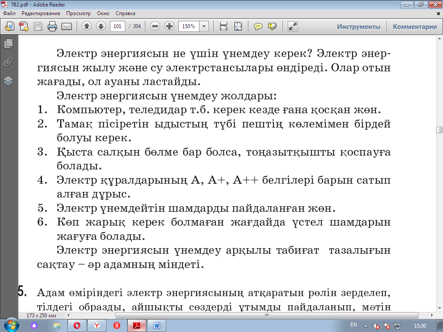
Task: Click the muted volume tray icon
Action: point(376,326)
